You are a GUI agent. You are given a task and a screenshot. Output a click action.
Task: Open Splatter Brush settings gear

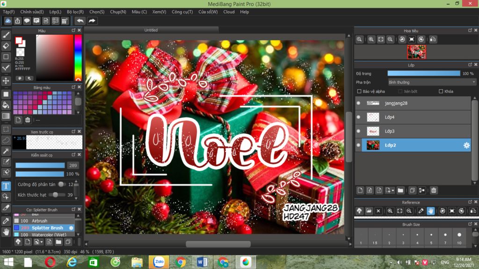point(71,228)
